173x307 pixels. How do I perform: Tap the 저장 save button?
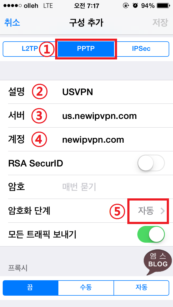[160, 23]
